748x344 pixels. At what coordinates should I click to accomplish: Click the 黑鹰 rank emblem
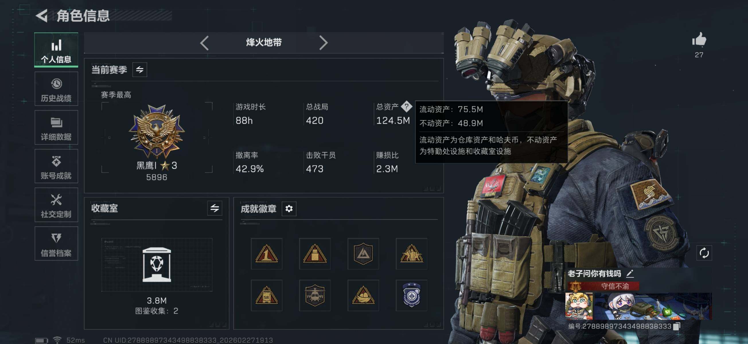coord(157,131)
